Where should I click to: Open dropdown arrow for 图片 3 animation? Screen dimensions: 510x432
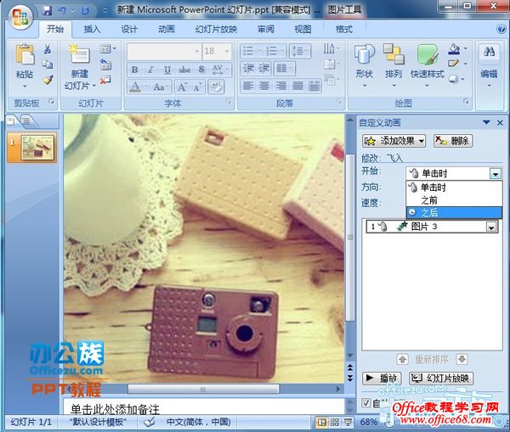tap(491, 227)
